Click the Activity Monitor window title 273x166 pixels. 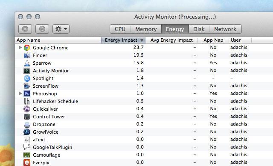tap(175, 17)
